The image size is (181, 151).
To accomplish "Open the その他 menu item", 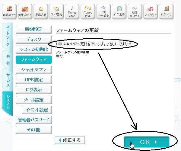I will [34, 130].
